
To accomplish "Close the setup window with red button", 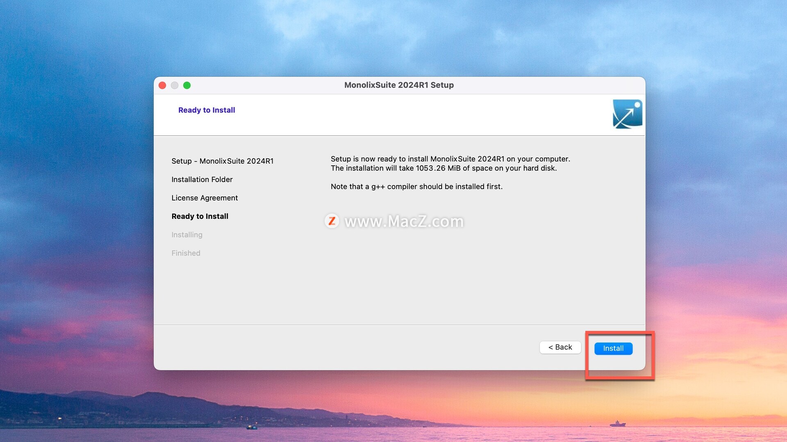I will tap(162, 85).
